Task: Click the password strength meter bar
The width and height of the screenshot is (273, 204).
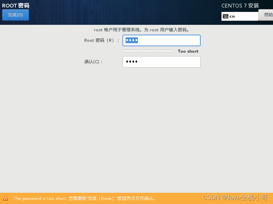Action: coord(148,51)
